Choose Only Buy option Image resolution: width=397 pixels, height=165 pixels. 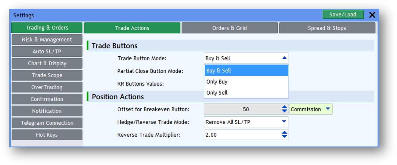point(246,82)
